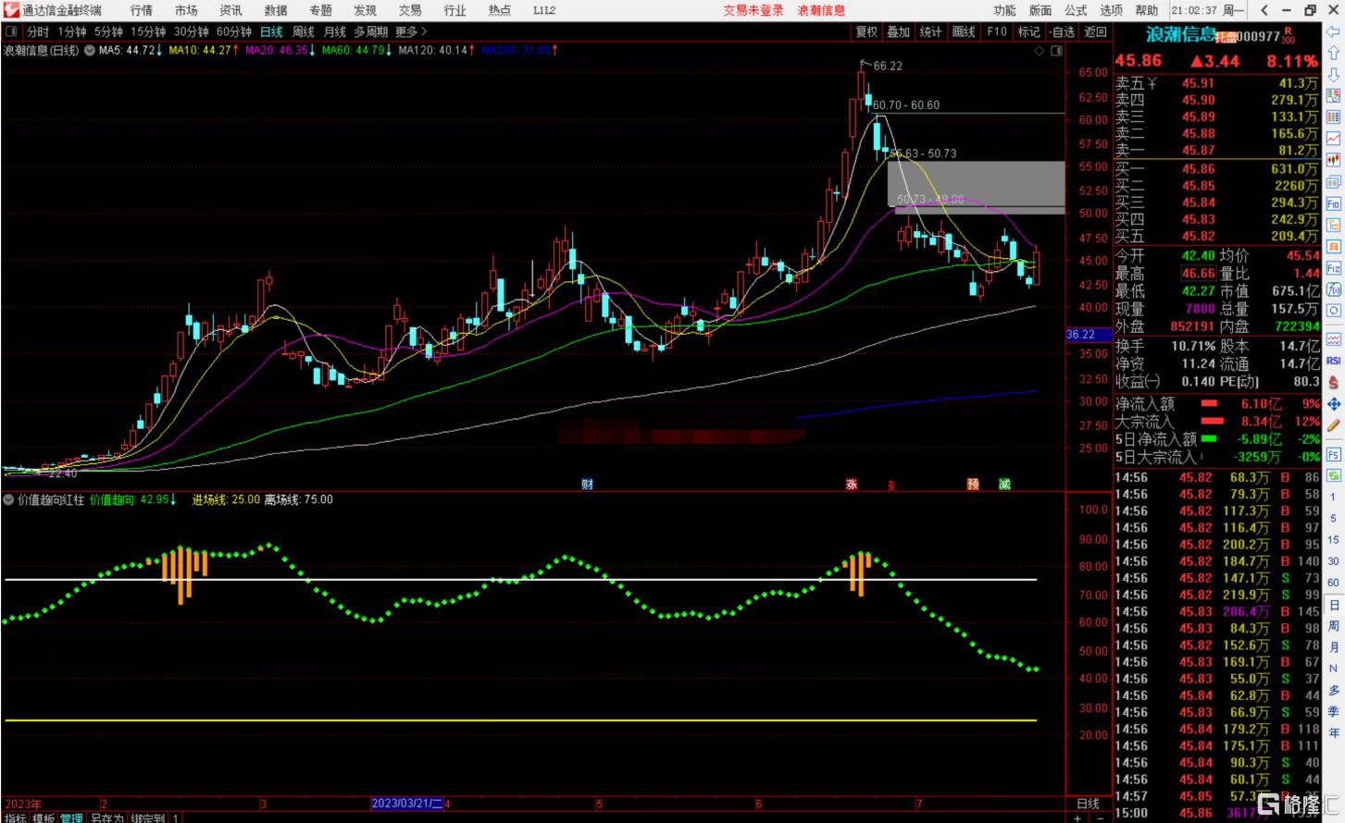The image size is (1345, 823).
Task: Open the 多周期 view option
Action: point(371,31)
